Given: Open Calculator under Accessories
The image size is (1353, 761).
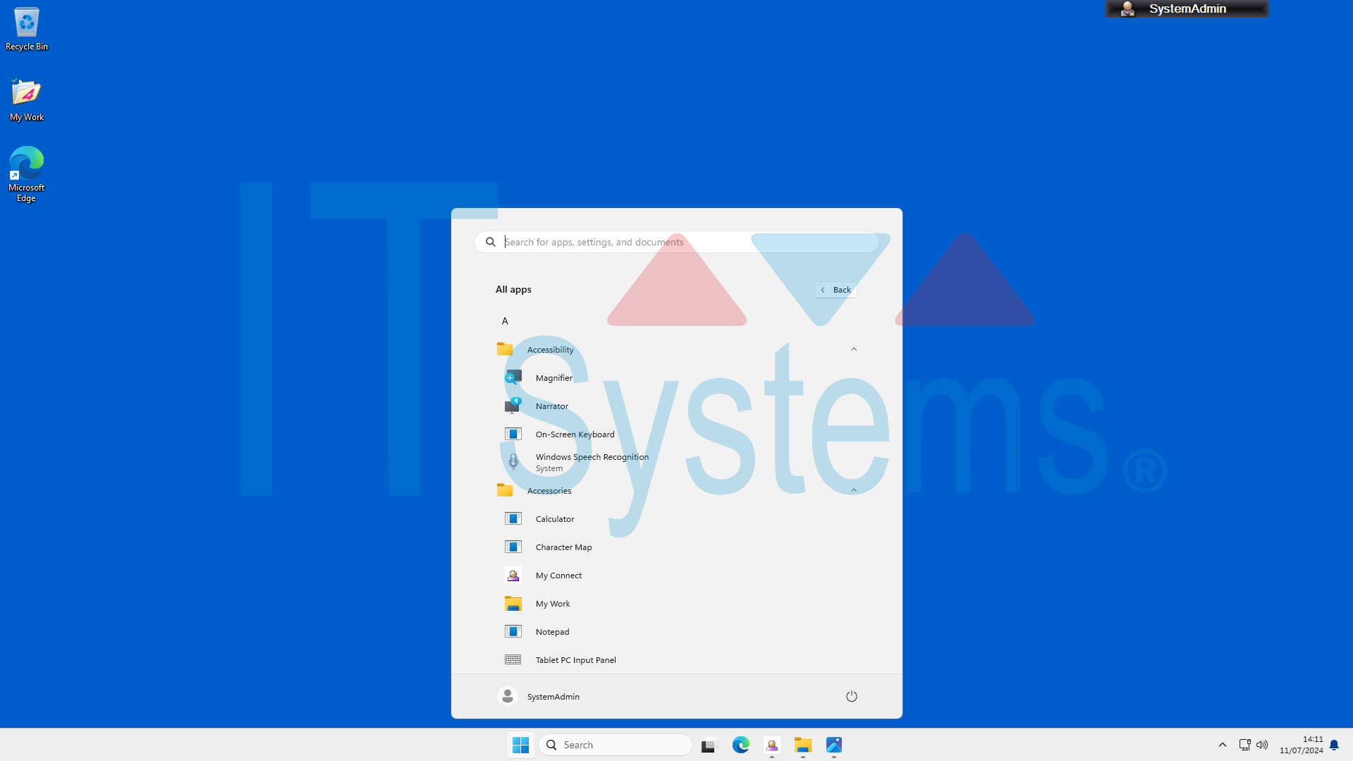Looking at the screenshot, I should 555,518.
